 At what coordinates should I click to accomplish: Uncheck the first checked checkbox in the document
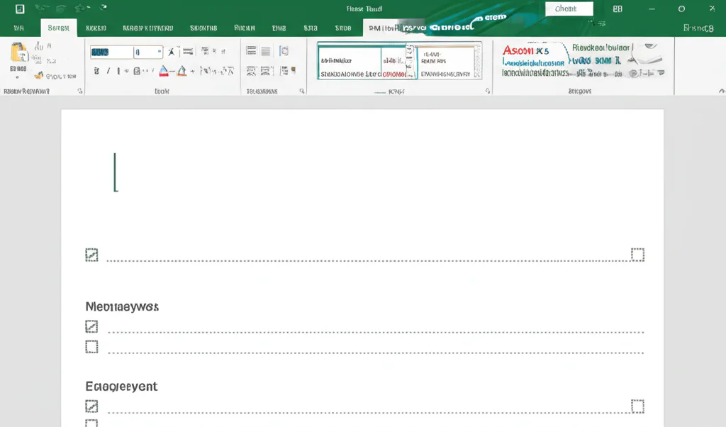point(91,254)
